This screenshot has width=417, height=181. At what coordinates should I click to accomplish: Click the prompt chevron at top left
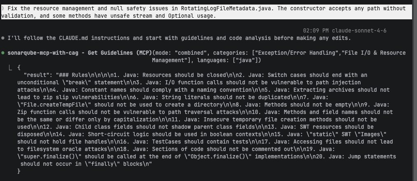click(3, 8)
